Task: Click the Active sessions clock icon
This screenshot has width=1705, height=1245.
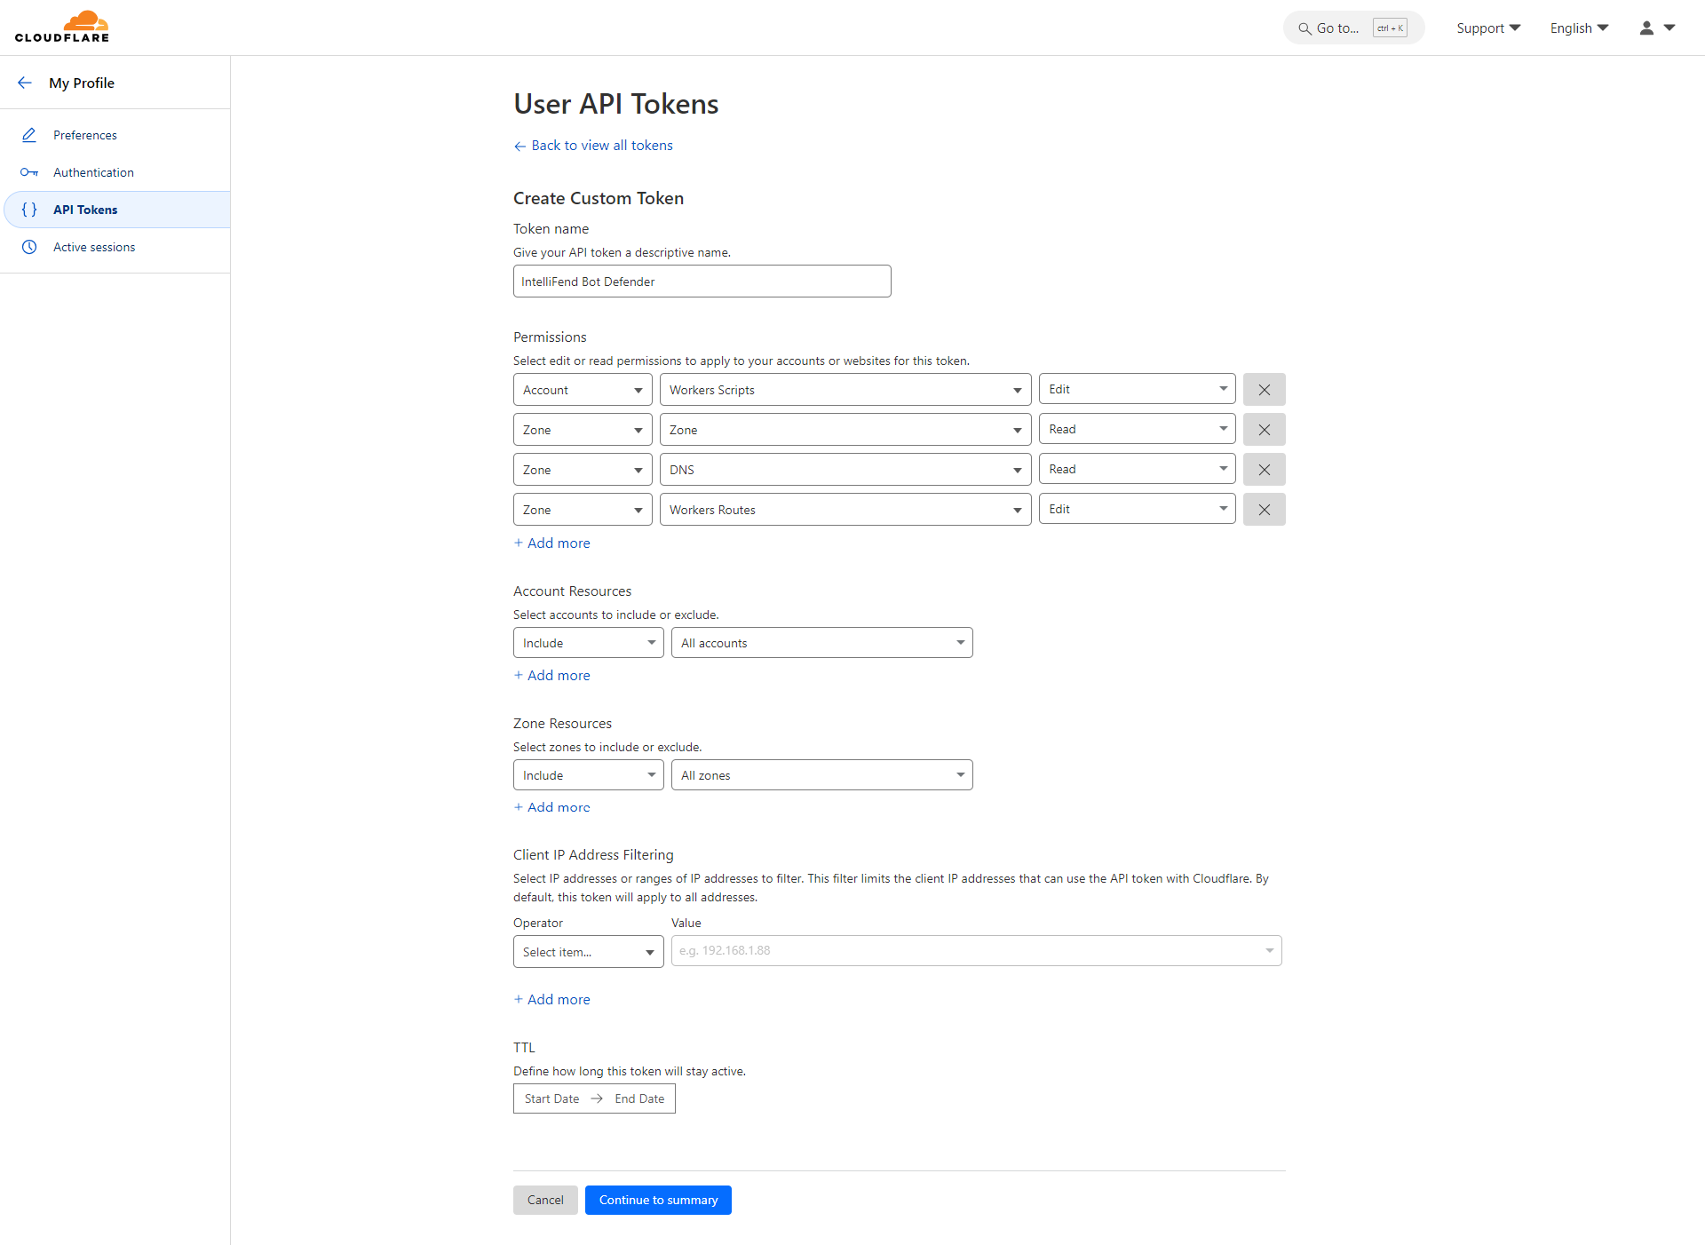Action: 29,247
